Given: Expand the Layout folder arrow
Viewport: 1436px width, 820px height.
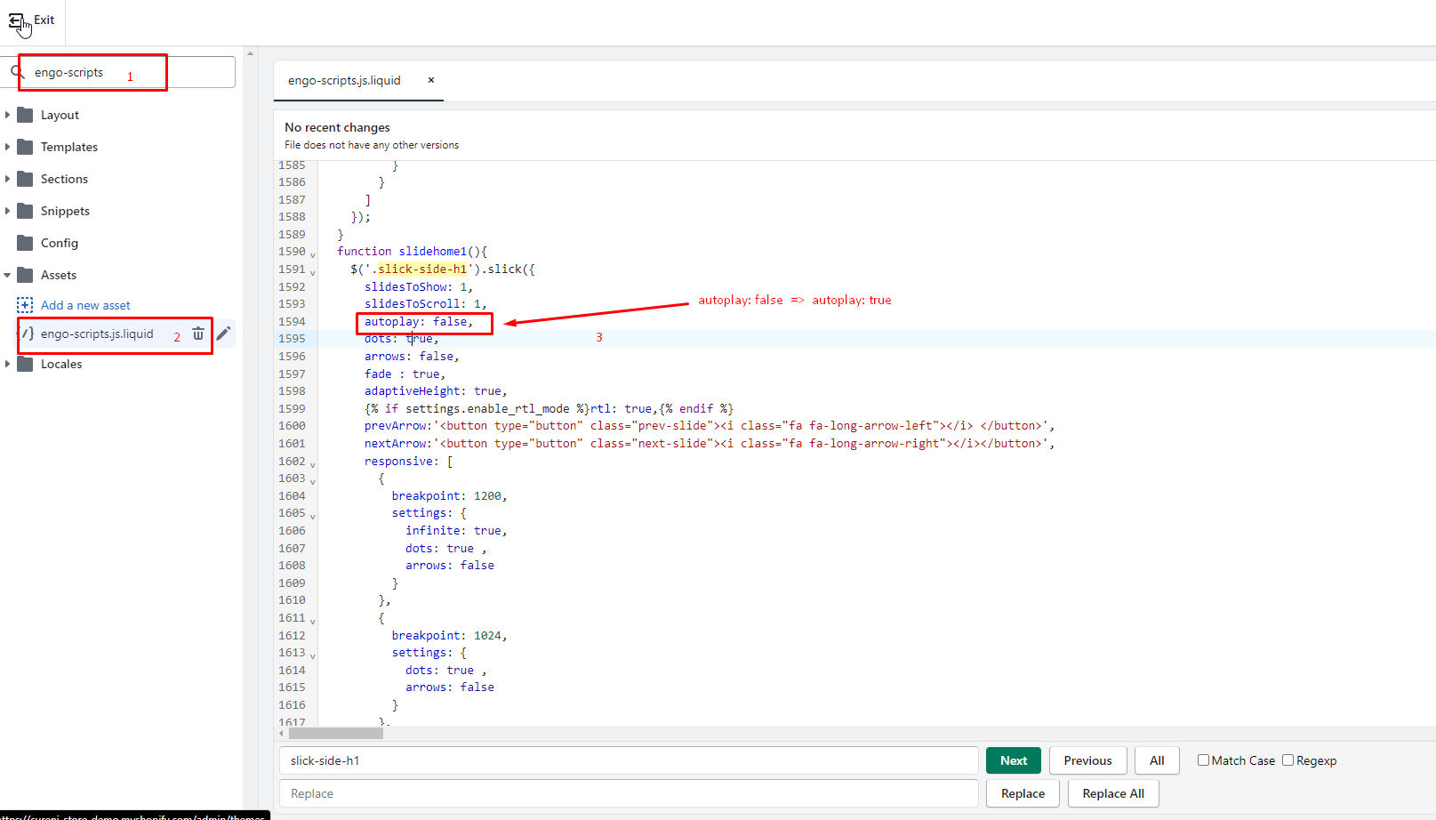Looking at the screenshot, I should [x=7, y=115].
